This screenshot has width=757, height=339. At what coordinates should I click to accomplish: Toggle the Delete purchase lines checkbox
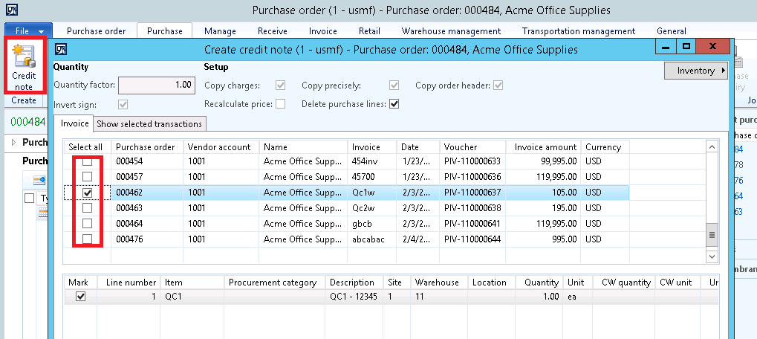(394, 104)
